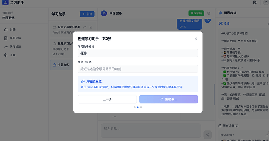
Task: Click the green 生成总结 button
Action: 196,13
